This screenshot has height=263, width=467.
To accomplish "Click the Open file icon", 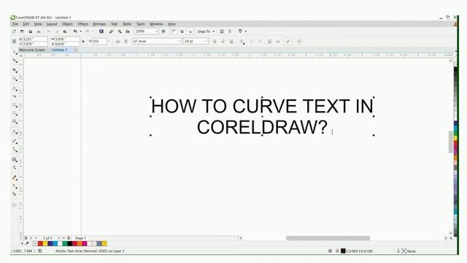I will (22, 31).
